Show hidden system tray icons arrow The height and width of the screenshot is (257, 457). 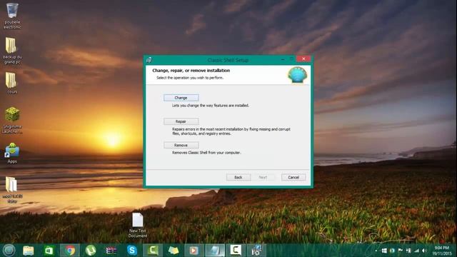[376, 251]
